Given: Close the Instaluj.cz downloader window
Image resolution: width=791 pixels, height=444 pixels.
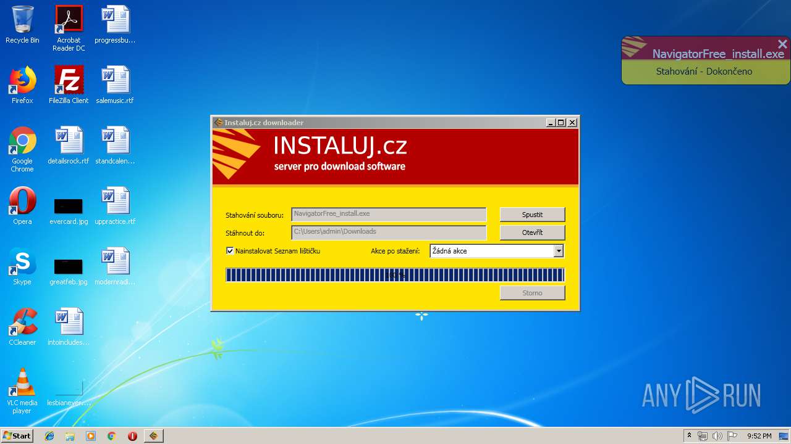Looking at the screenshot, I should (x=572, y=123).
